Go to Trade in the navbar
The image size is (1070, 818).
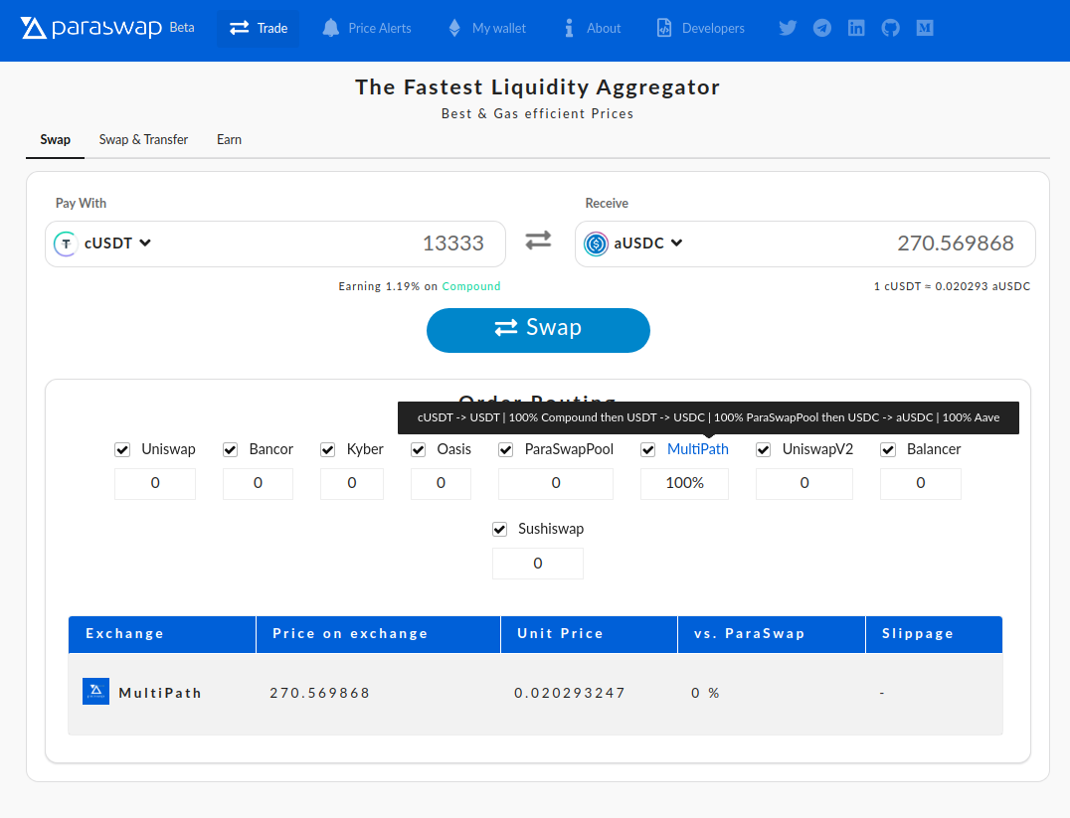[258, 28]
